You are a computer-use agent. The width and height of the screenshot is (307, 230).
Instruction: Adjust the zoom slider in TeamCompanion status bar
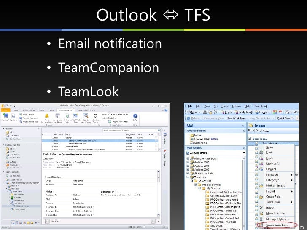[x=153, y=227]
